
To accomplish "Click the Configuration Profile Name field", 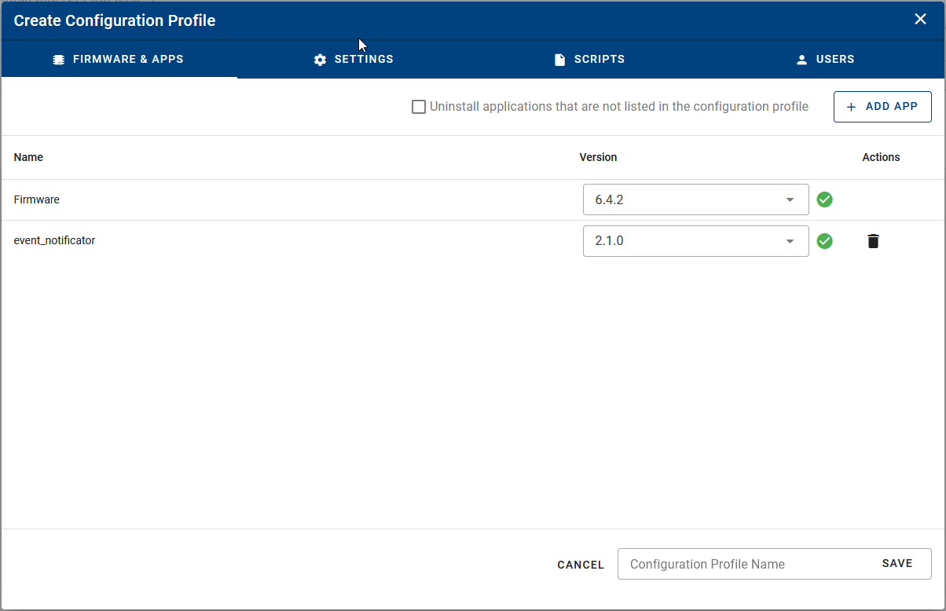I will coord(731,564).
